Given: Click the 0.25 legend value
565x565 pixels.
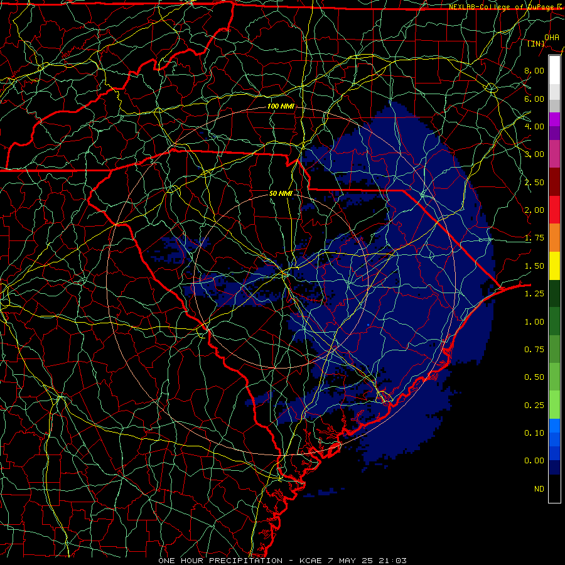Looking at the screenshot, I should [x=534, y=406].
